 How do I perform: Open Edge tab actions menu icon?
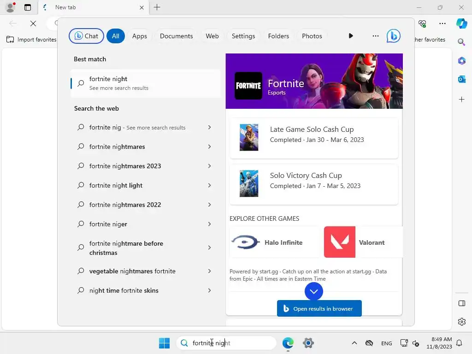(28, 7)
